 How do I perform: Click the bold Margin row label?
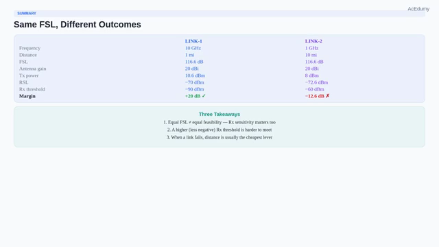pos(27,96)
